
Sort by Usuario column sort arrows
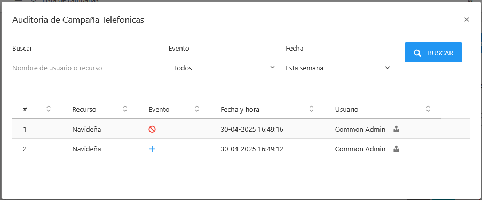coord(428,109)
